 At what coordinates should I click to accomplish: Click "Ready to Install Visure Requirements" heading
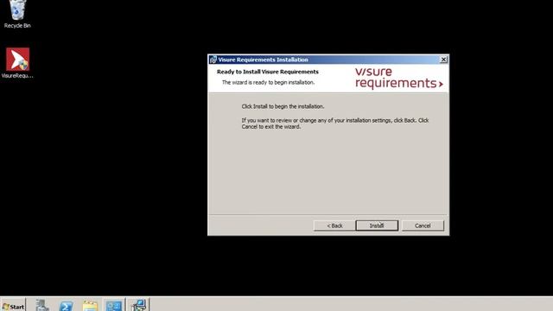268,72
